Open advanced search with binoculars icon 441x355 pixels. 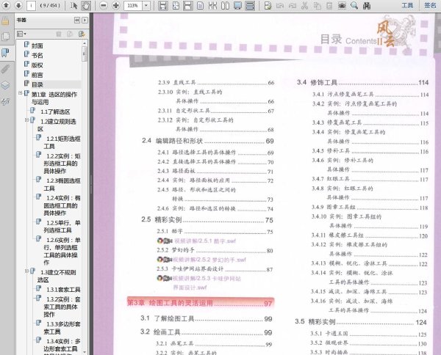pos(367,5)
